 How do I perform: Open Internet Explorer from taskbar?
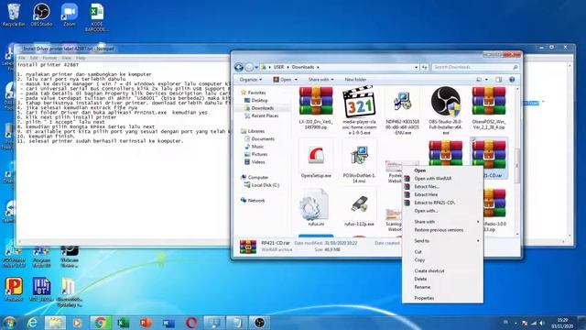pos(33,323)
